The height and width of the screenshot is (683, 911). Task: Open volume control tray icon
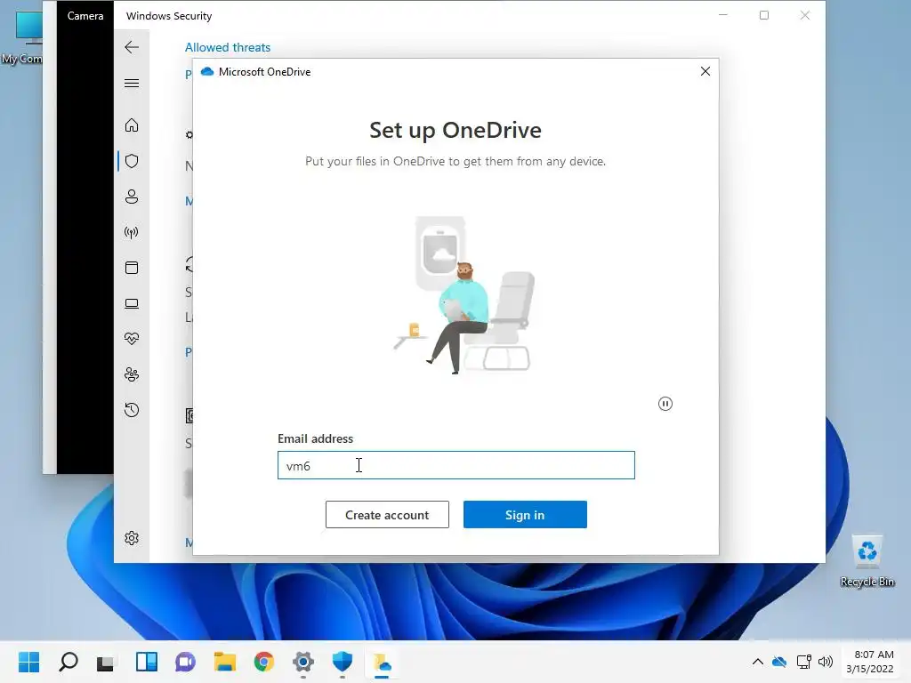[x=825, y=662]
